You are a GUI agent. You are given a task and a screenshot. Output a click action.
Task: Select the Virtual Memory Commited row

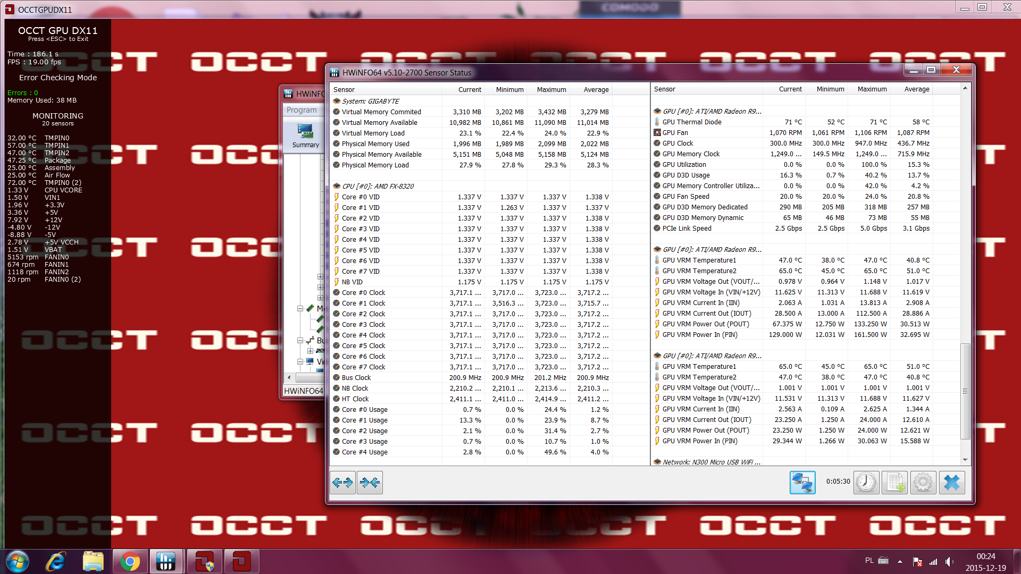(x=471, y=112)
